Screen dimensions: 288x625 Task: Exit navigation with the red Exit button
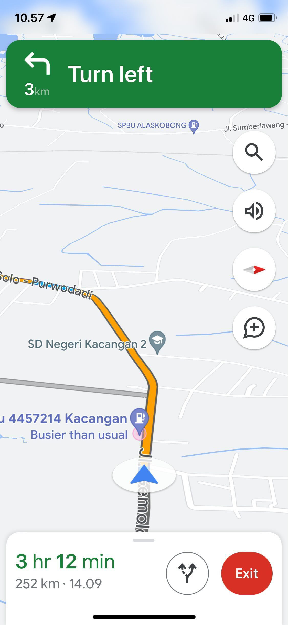tap(247, 573)
